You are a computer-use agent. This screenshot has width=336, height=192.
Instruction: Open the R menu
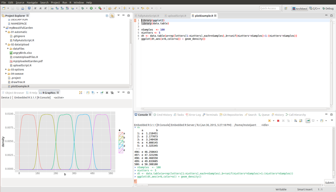(x=70, y=2)
